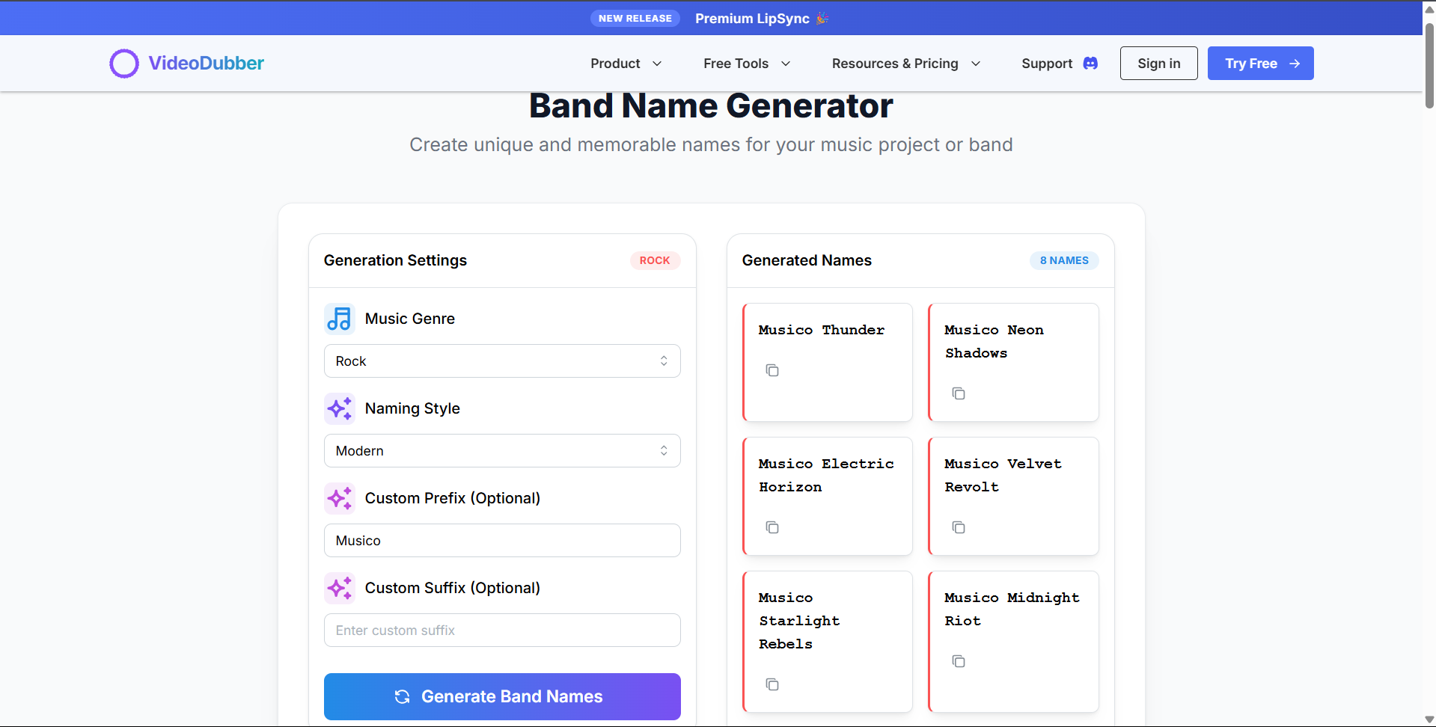Copy the "Musico Midnight Riot" band name
This screenshot has height=727, width=1436.
click(x=959, y=661)
